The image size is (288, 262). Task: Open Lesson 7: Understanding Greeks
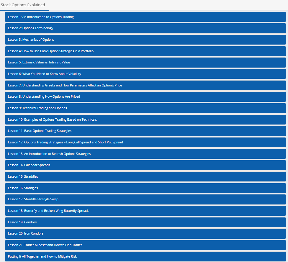pyautogui.click(x=145, y=85)
